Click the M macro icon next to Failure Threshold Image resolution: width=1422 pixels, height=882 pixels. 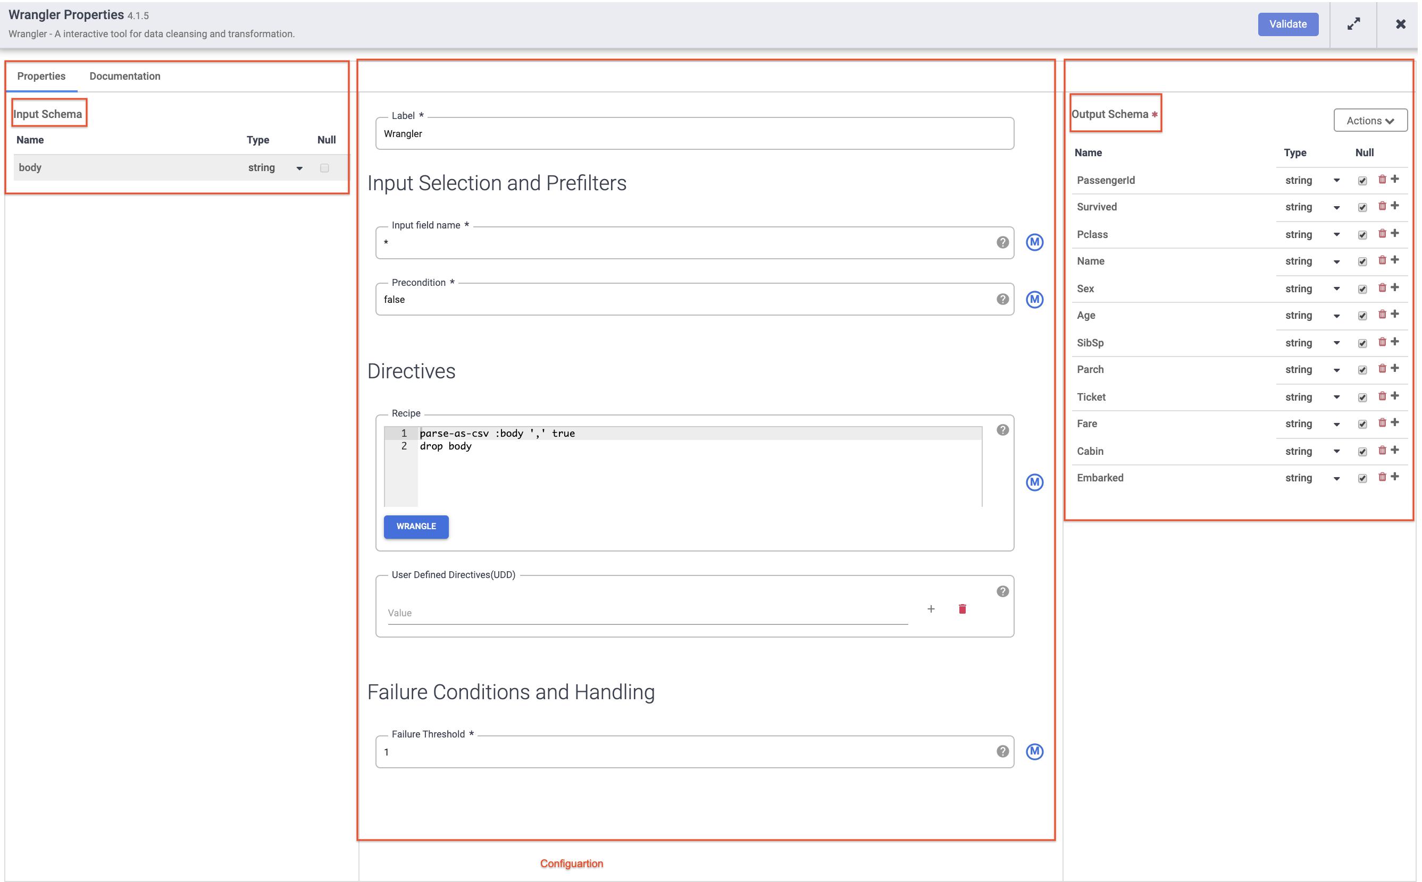coord(1036,752)
